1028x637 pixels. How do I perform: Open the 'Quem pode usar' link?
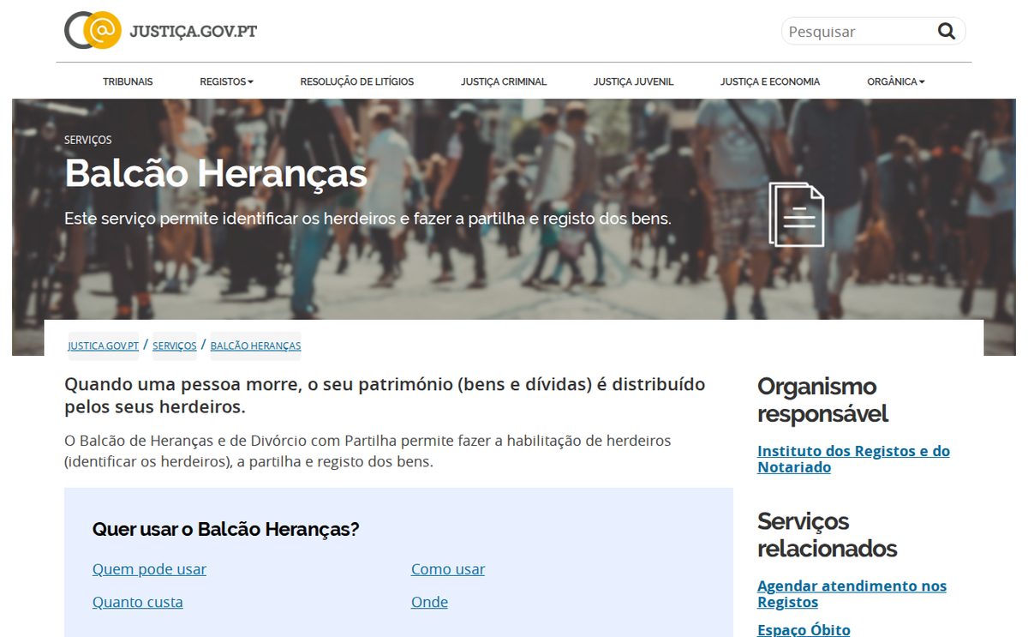149,569
